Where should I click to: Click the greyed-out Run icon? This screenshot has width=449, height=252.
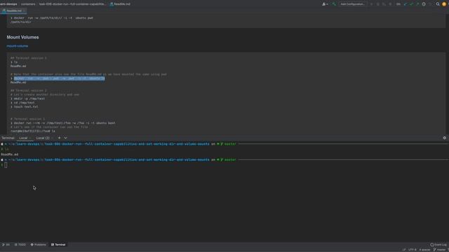pyautogui.click(x=372, y=4)
